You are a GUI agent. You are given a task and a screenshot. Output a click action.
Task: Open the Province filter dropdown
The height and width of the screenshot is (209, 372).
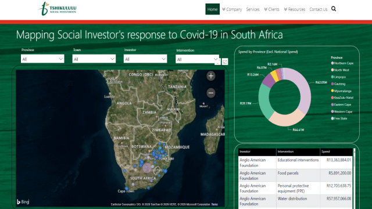point(42,59)
